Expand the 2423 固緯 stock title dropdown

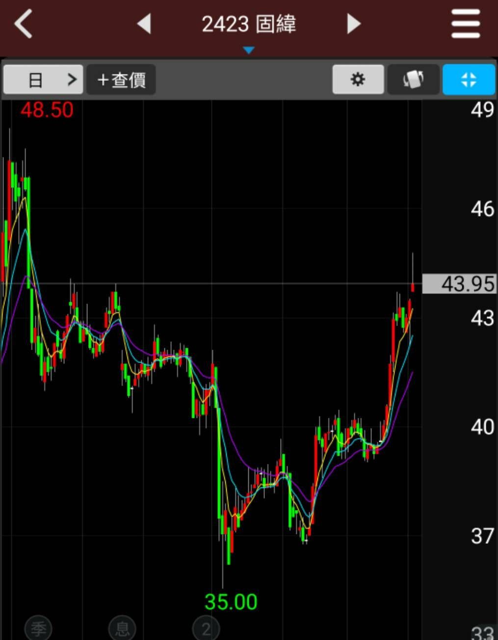(x=249, y=24)
